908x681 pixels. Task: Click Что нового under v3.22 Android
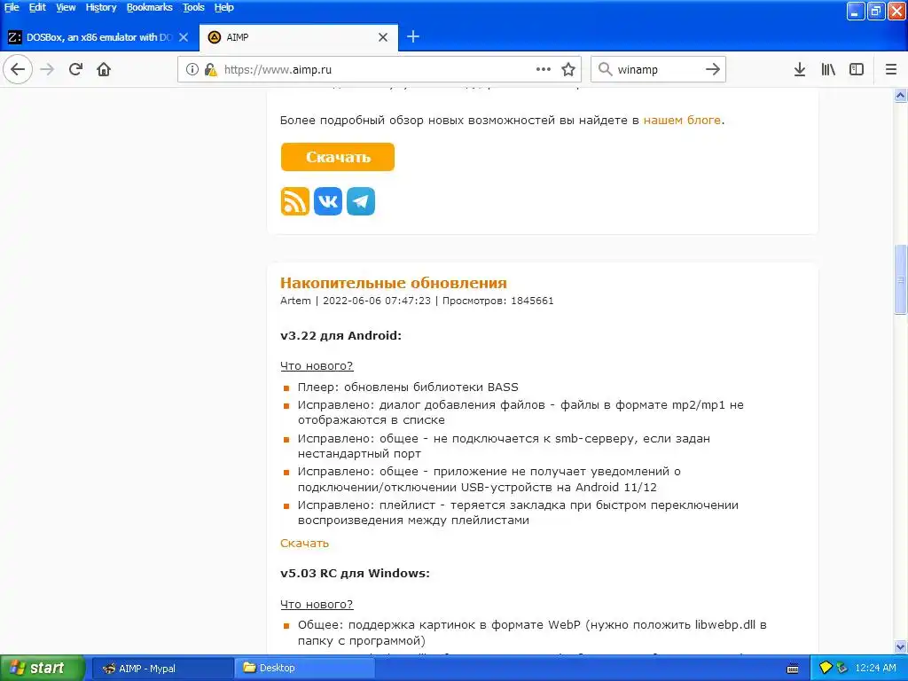[317, 366]
